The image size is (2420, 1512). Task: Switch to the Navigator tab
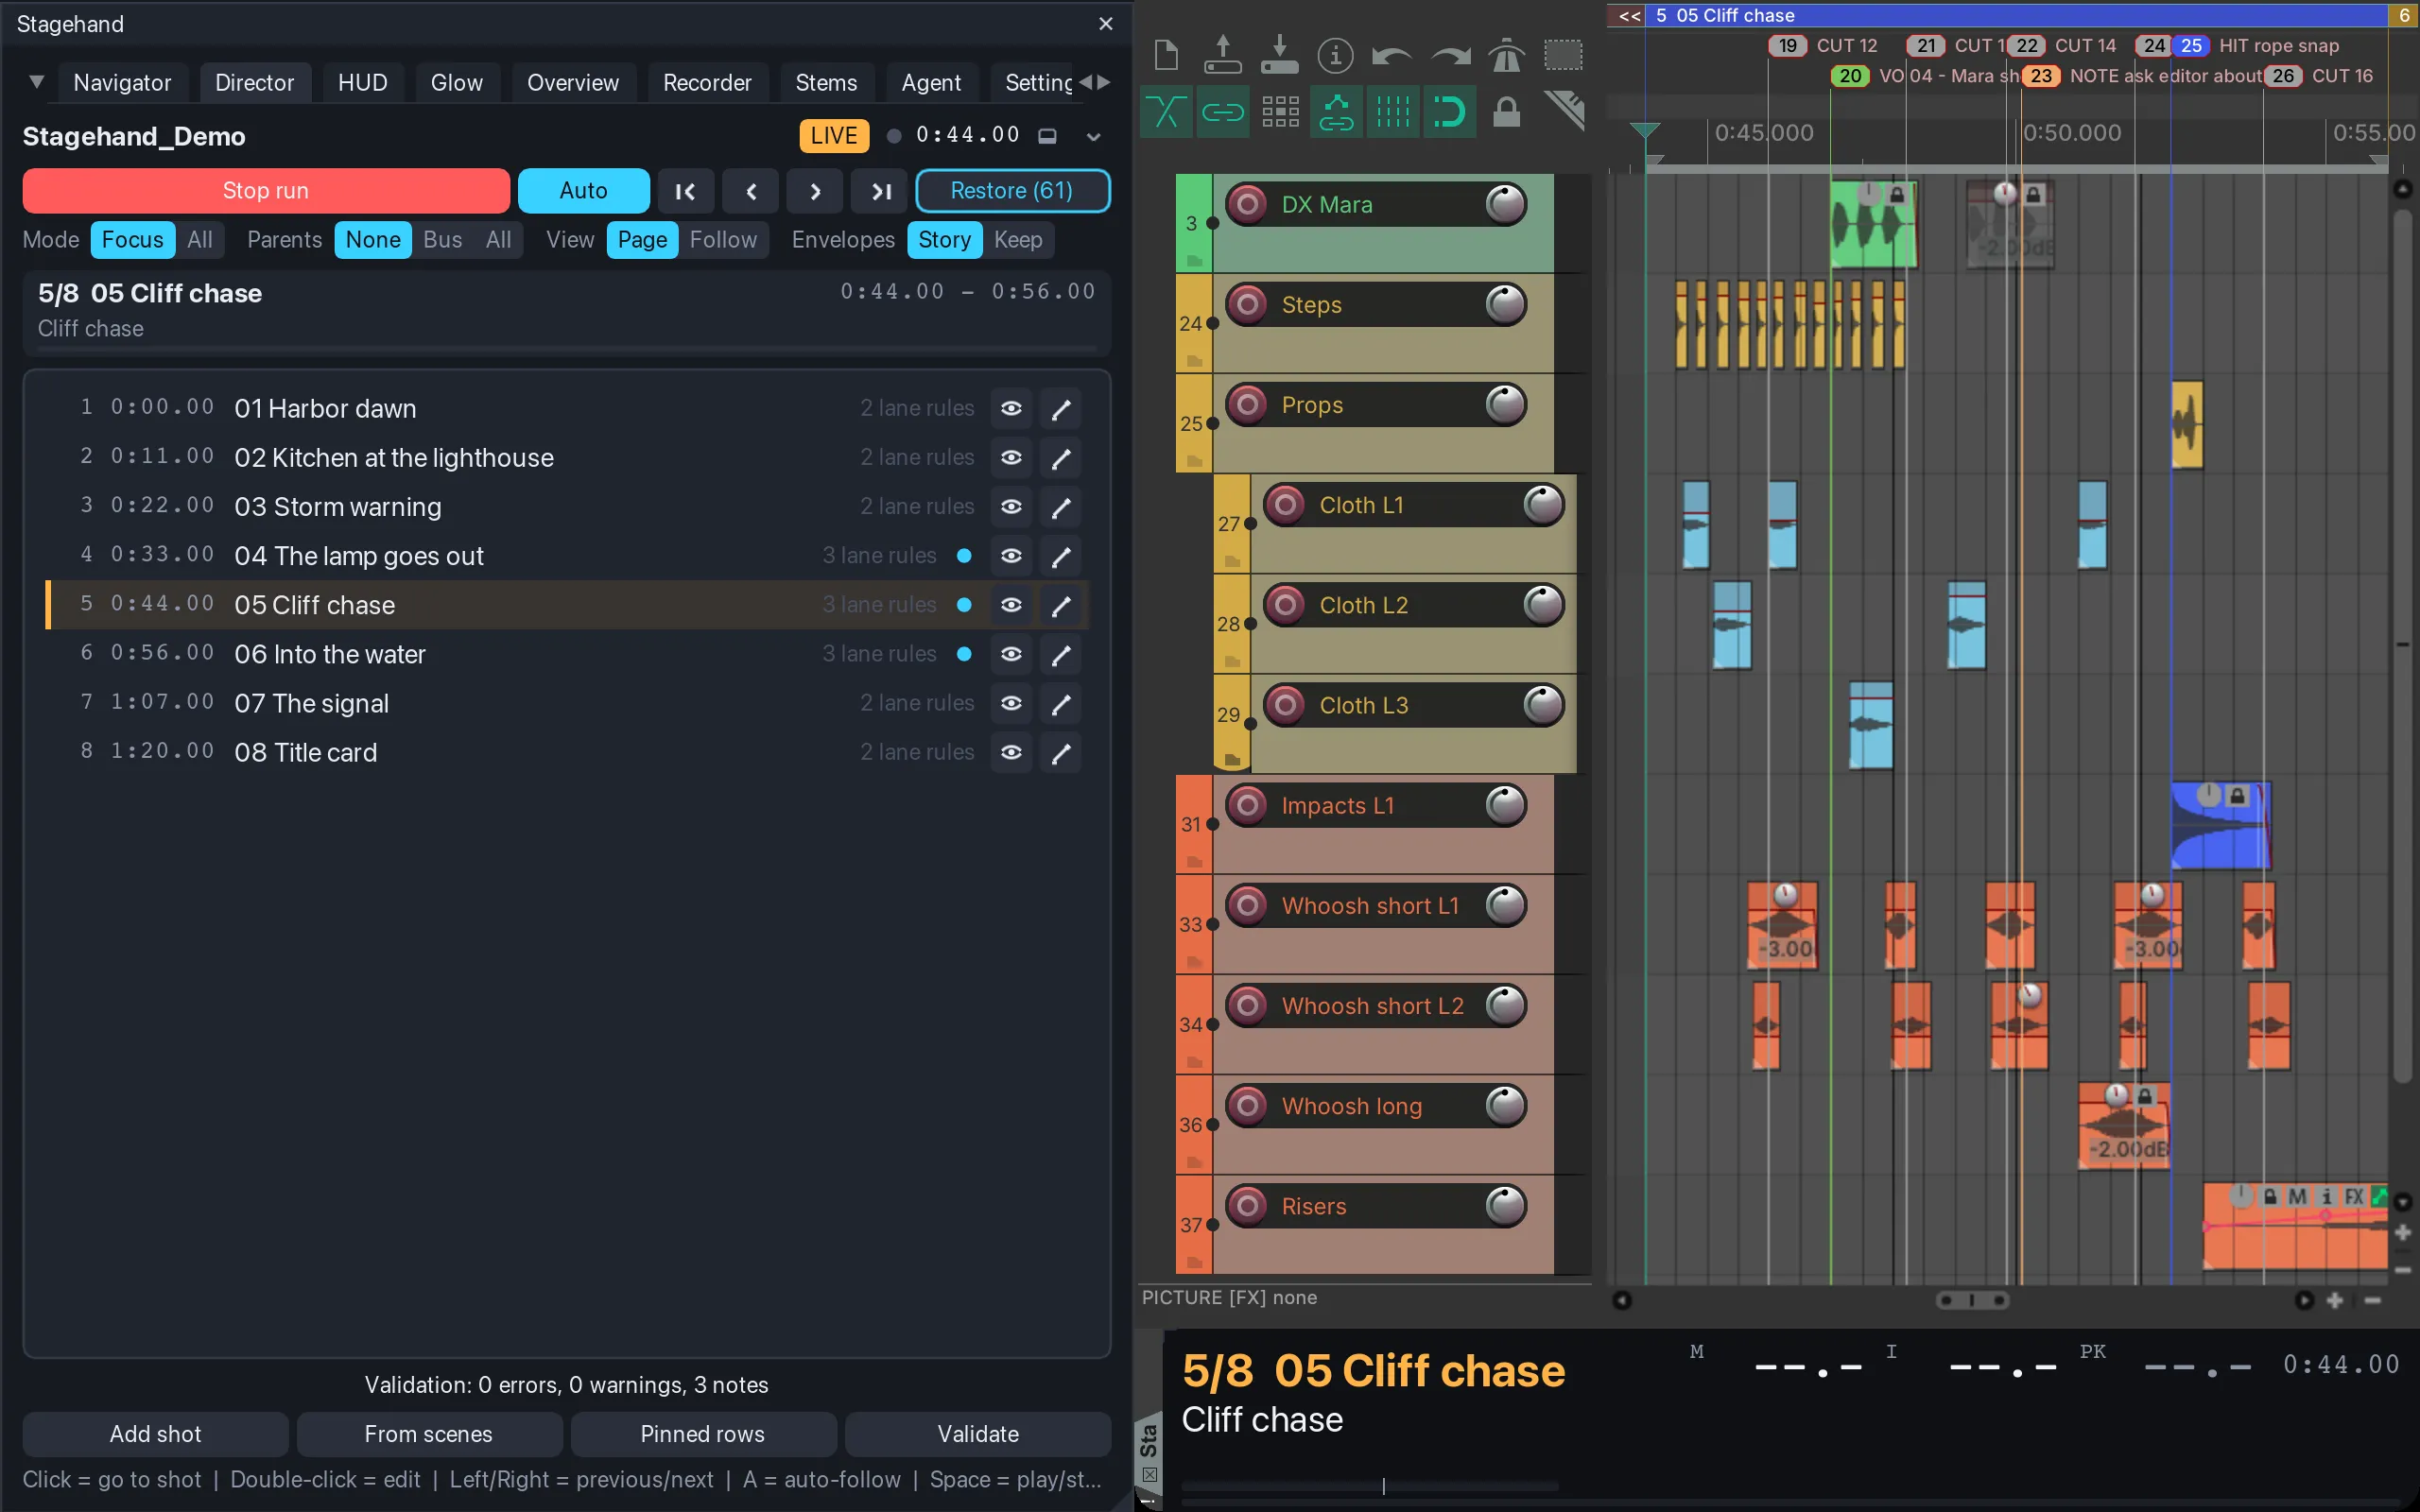[122, 83]
